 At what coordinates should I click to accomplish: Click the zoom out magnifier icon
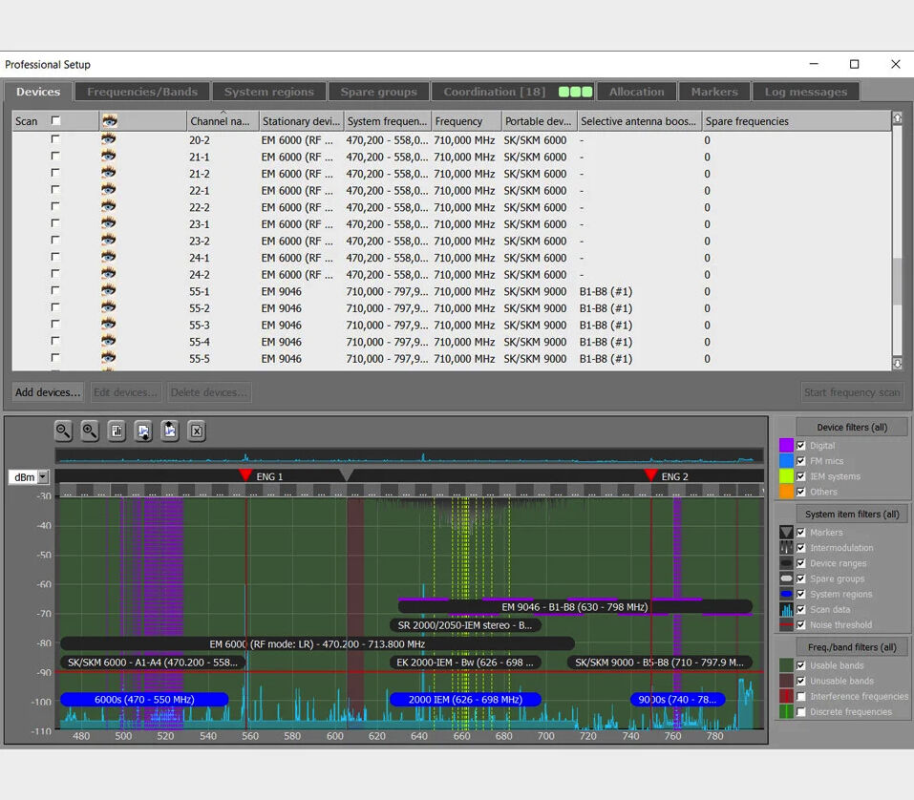coord(63,431)
